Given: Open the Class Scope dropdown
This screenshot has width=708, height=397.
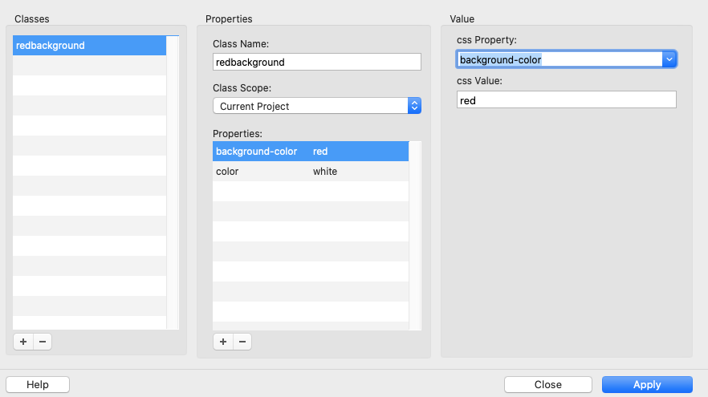Looking at the screenshot, I should pyautogui.click(x=316, y=106).
